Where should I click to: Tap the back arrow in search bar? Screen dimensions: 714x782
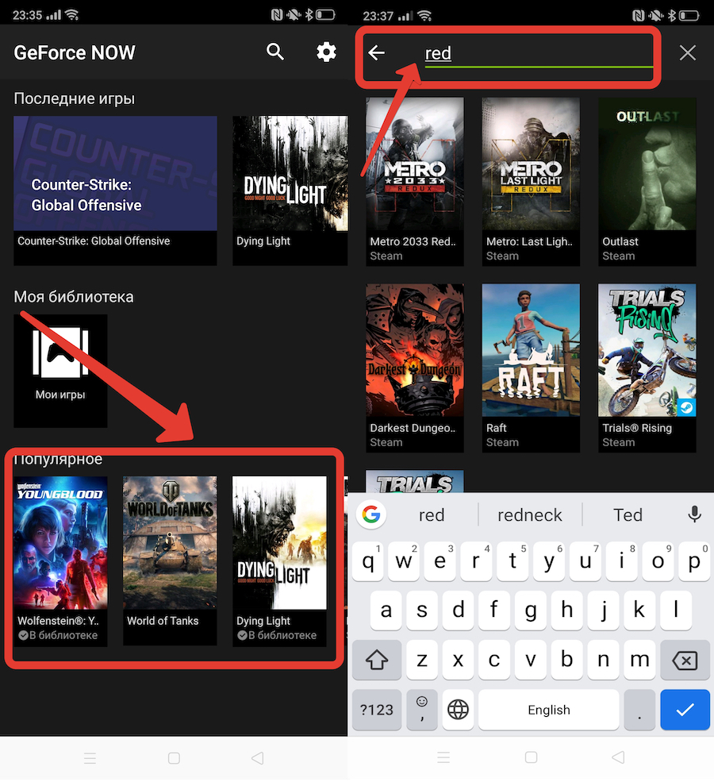tap(377, 53)
